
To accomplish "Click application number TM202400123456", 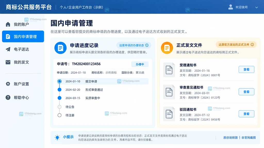I will click(x=86, y=64).
